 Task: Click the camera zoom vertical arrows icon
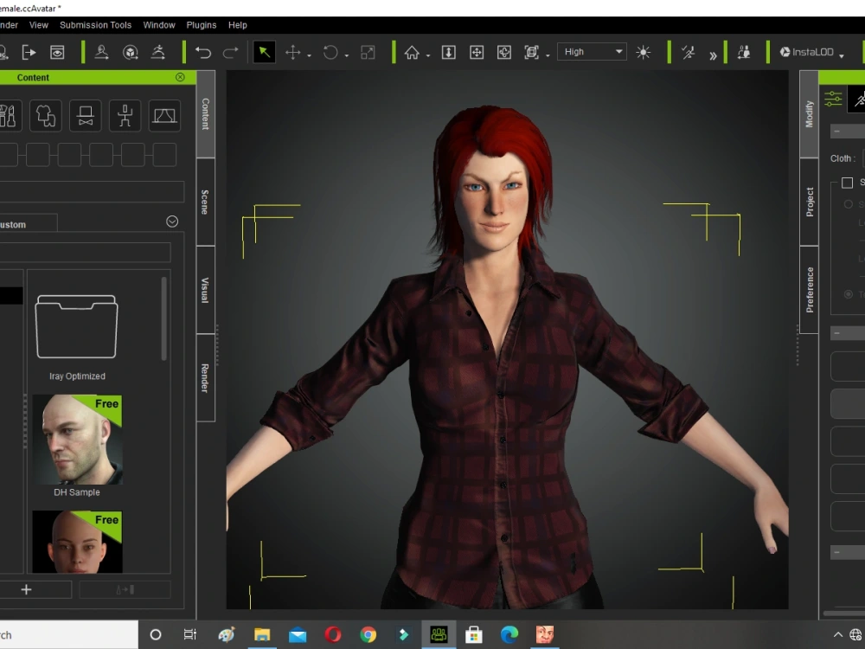(x=448, y=53)
